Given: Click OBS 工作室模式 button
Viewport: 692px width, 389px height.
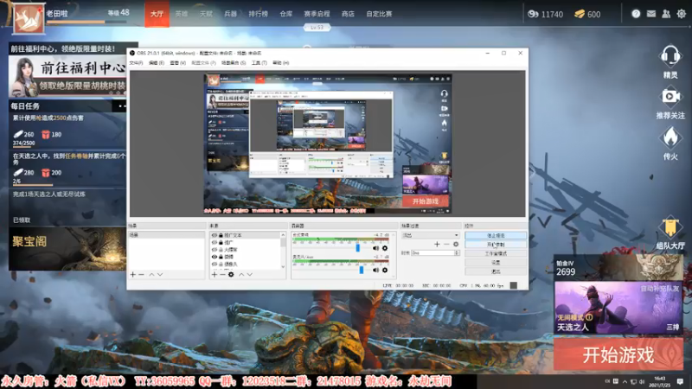Looking at the screenshot, I should [496, 253].
